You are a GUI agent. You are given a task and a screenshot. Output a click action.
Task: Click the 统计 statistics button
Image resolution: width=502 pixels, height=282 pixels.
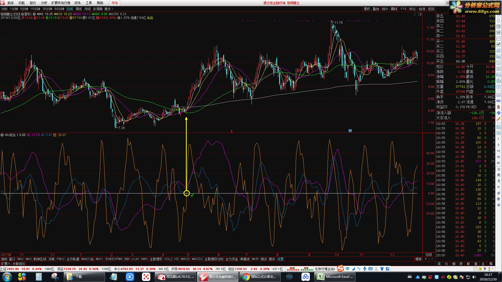pyautogui.click(x=385, y=9)
